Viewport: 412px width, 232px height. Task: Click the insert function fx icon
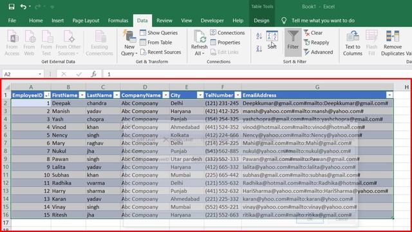[94, 74]
